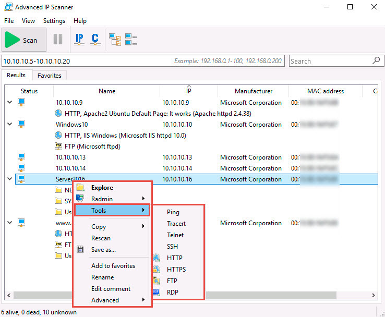The height and width of the screenshot is (317, 385).
Task: Collapse the www host row
Action: pos(9,223)
